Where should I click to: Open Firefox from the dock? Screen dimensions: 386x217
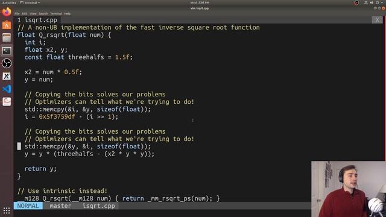click(x=7, y=12)
